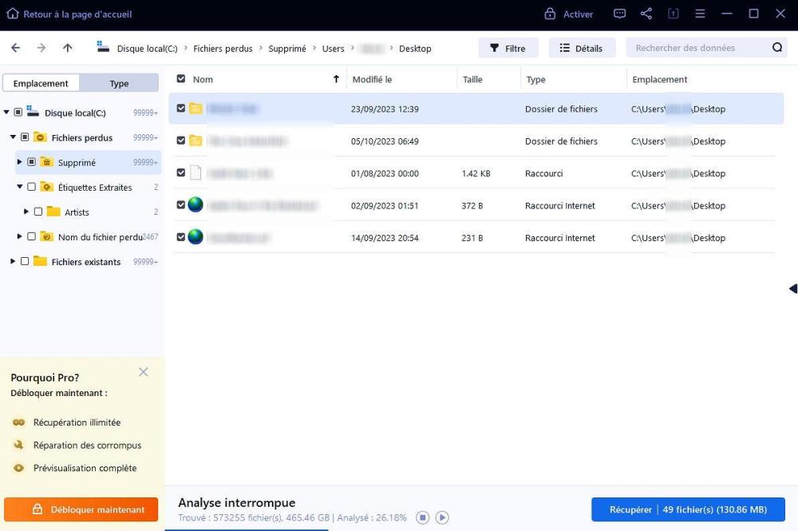Click the Étiquettes Extraites folder icon
The width and height of the screenshot is (798, 531).
[x=46, y=187]
